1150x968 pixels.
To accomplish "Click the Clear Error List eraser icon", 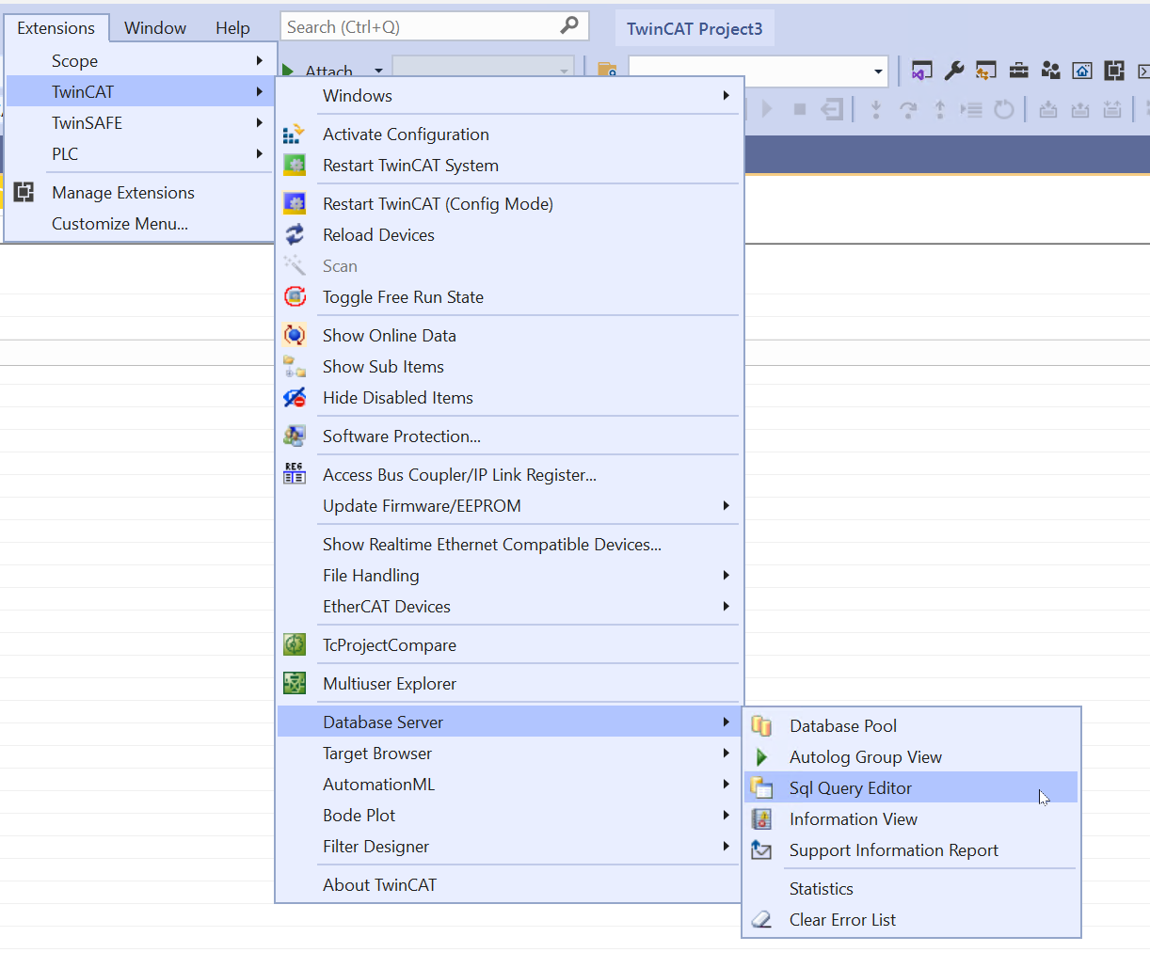I will tap(761, 920).
